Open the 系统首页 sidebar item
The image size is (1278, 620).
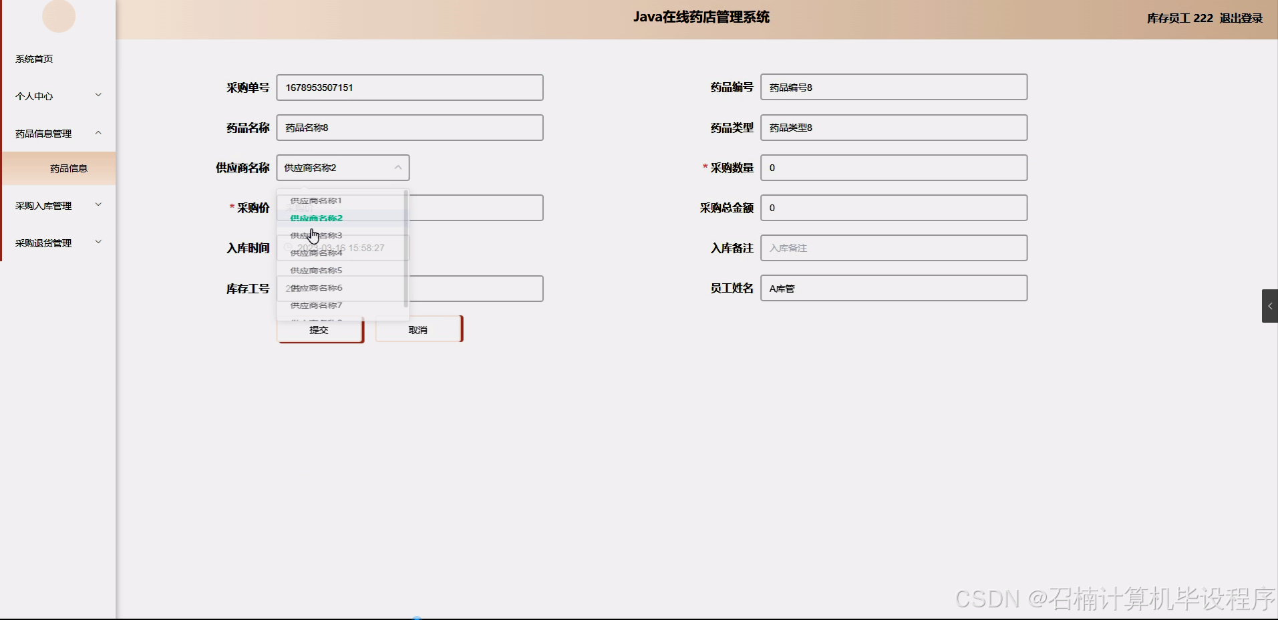35,58
